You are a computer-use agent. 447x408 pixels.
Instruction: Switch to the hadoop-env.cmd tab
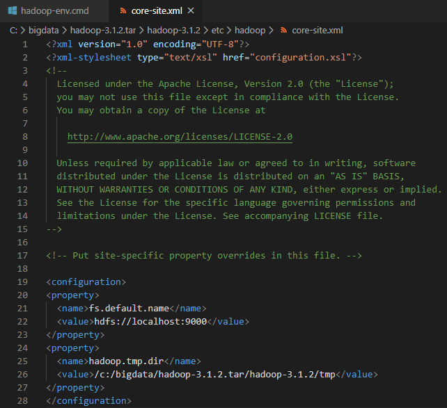54,11
